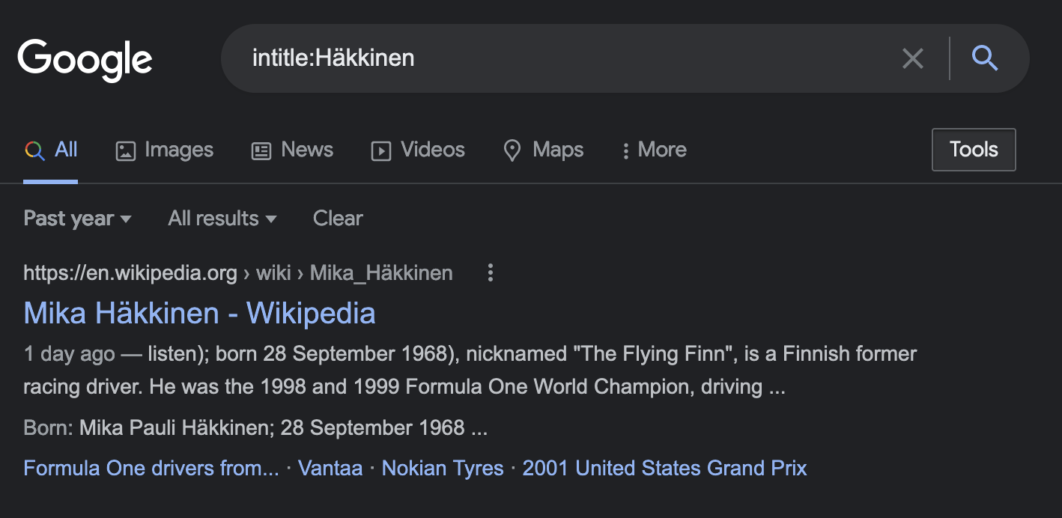
Task: Open the Mika Häkkinen Wikipedia article
Action: click(x=199, y=313)
